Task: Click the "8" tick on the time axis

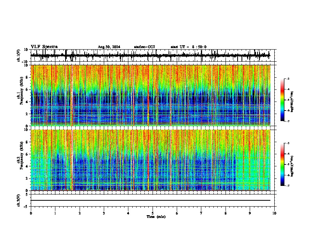Action: [x=226, y=213]
